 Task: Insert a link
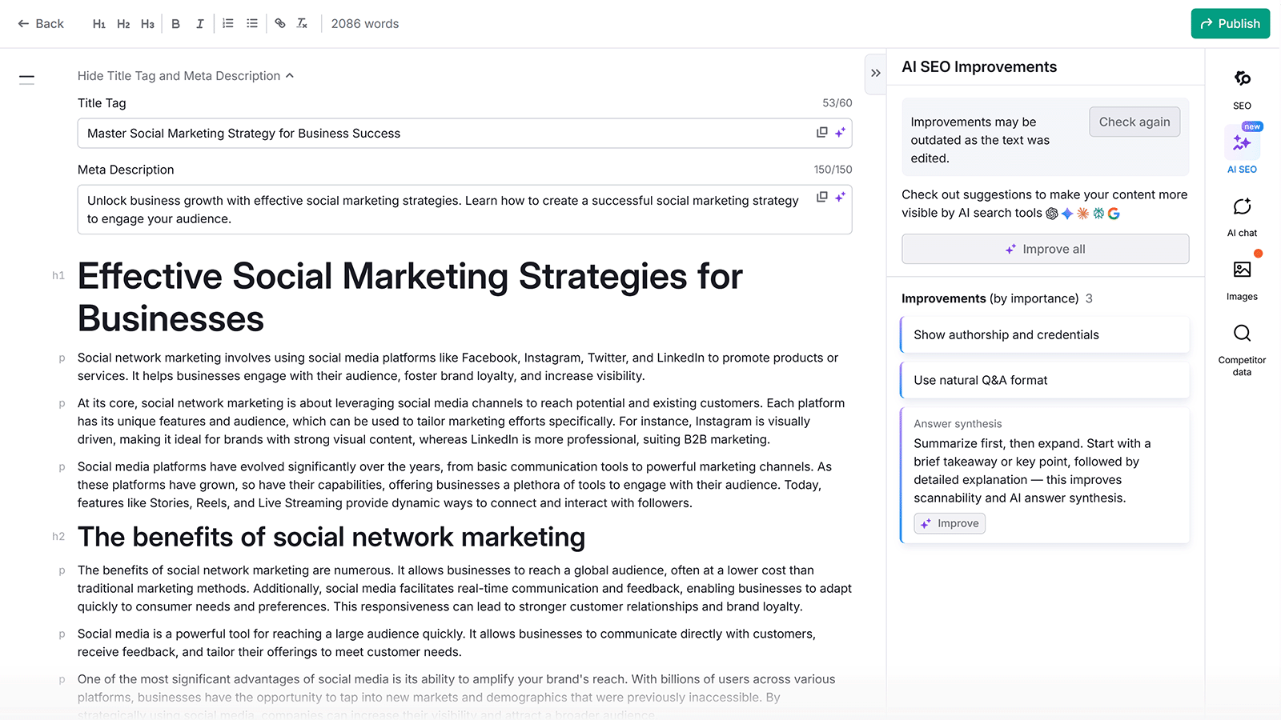[x=279, y=23]
